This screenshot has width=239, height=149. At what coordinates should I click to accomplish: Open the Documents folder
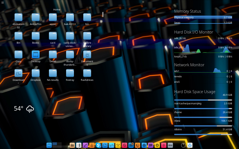(87, 55)
